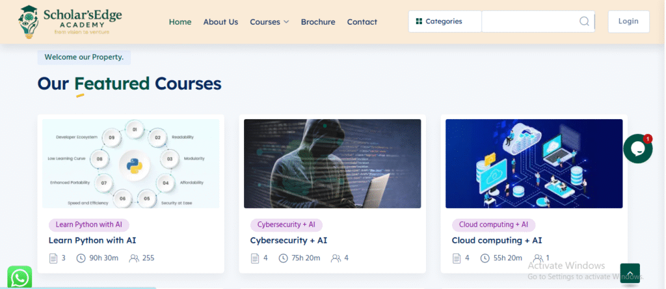Screen dimensions: 666x289
Task: Click the Categories grid icon
Action: (419, 21)
